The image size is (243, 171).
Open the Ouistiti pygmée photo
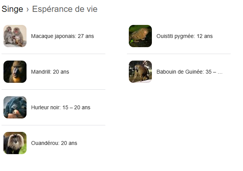pos(140,36)
